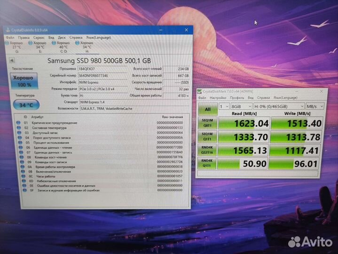Screen dimensions: 338x254
Task: Select disk C: D: at 40 °C
Action: 62,47
